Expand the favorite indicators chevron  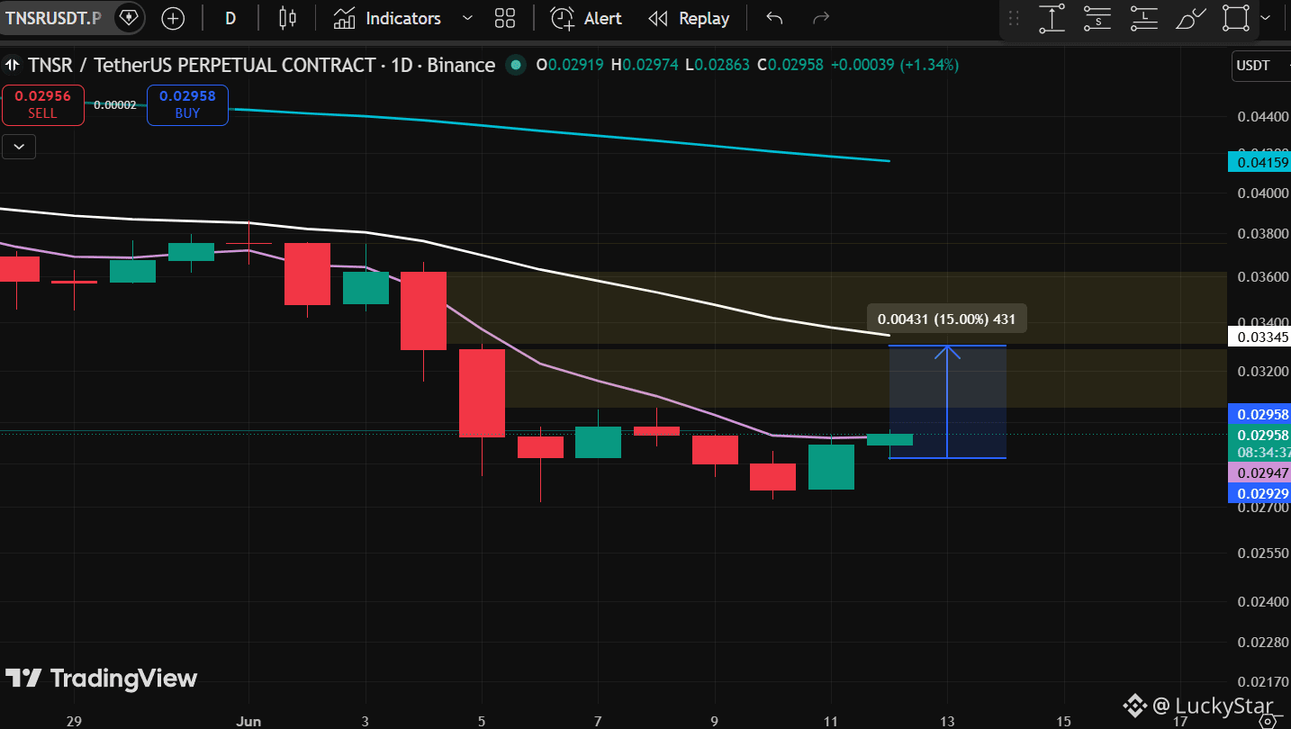coord(466,18)
